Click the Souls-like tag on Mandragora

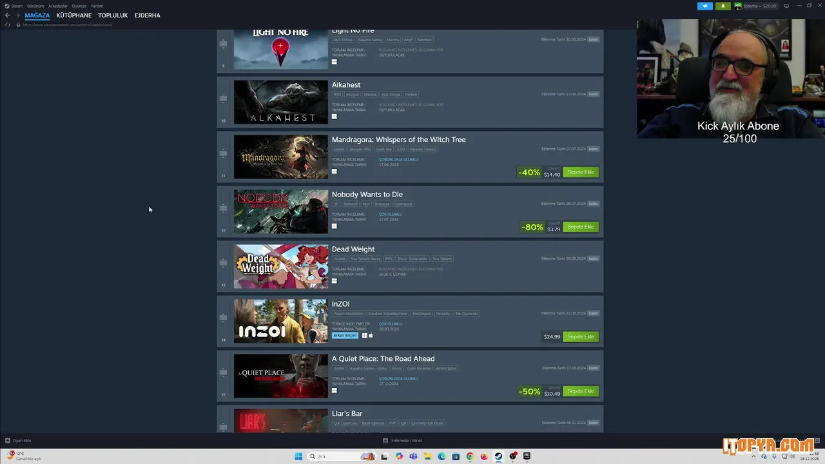[x=383, y=149]
